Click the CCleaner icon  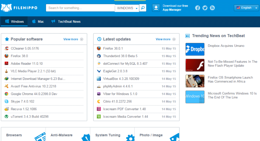click(6, 48)
